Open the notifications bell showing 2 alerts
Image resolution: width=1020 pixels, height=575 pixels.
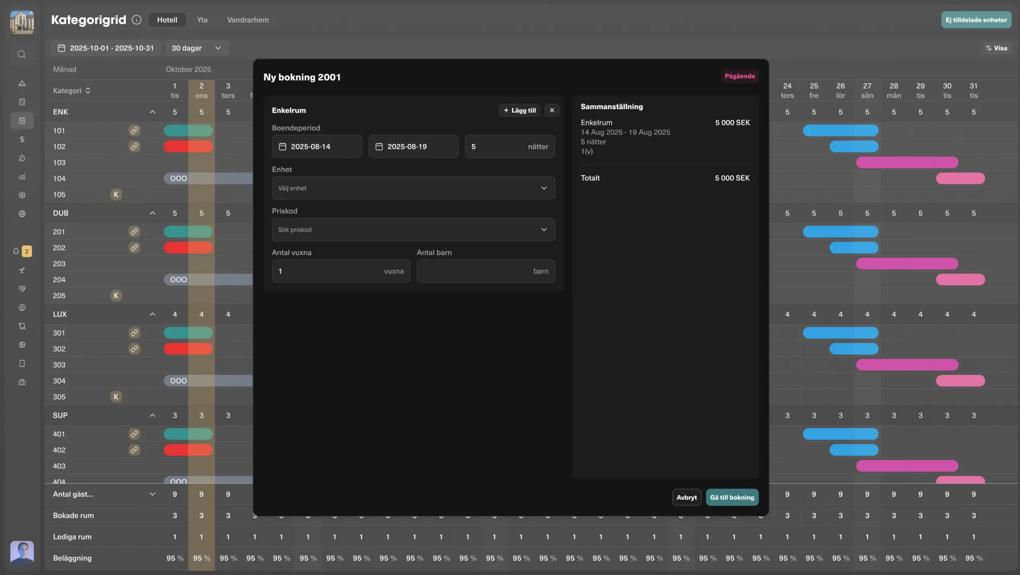click(16, 251)
